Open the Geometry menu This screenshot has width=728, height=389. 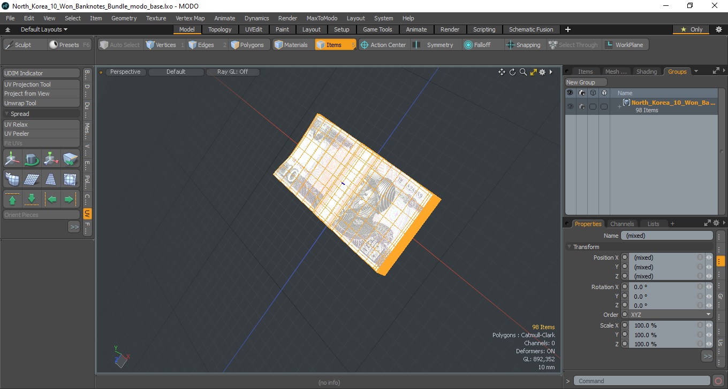pos(124,18)
